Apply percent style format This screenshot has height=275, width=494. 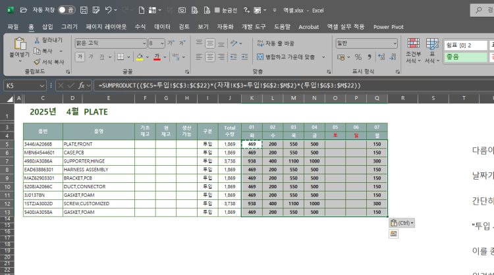tap(358, 57)
